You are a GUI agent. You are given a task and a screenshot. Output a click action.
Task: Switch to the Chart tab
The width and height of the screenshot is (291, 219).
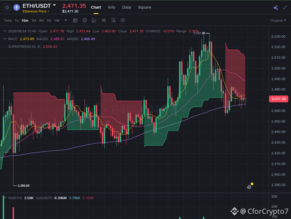(96, 7)
